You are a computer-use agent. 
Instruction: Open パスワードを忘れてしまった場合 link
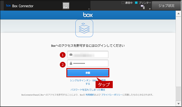click(x=88, y=90)
